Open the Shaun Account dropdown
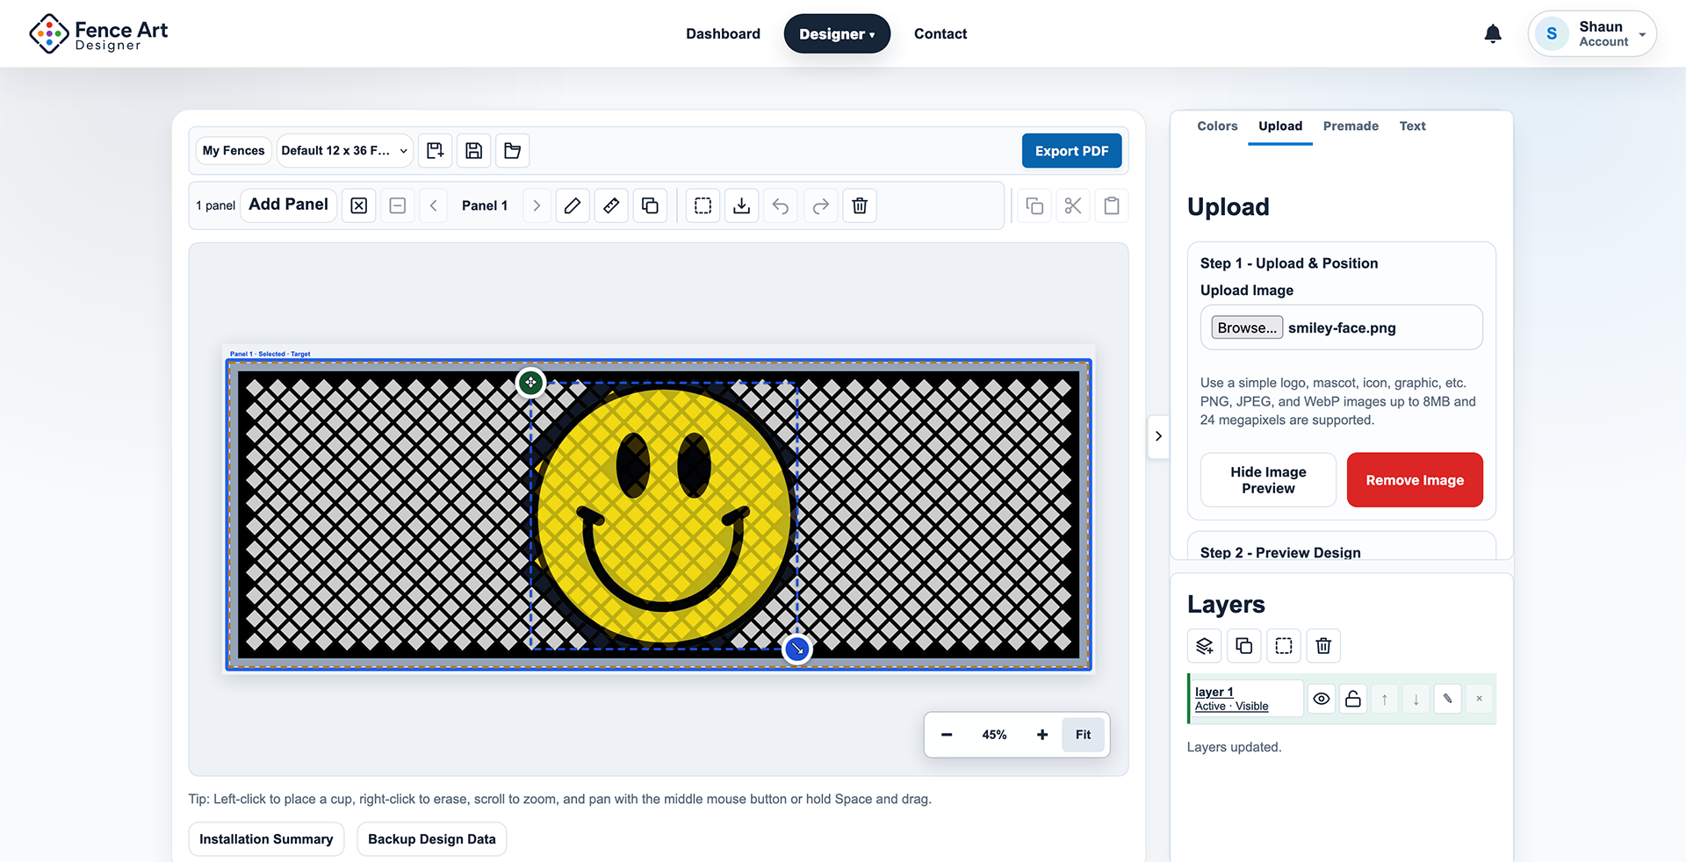The height and width of the screenshot is (862, 1686). 1592,33
